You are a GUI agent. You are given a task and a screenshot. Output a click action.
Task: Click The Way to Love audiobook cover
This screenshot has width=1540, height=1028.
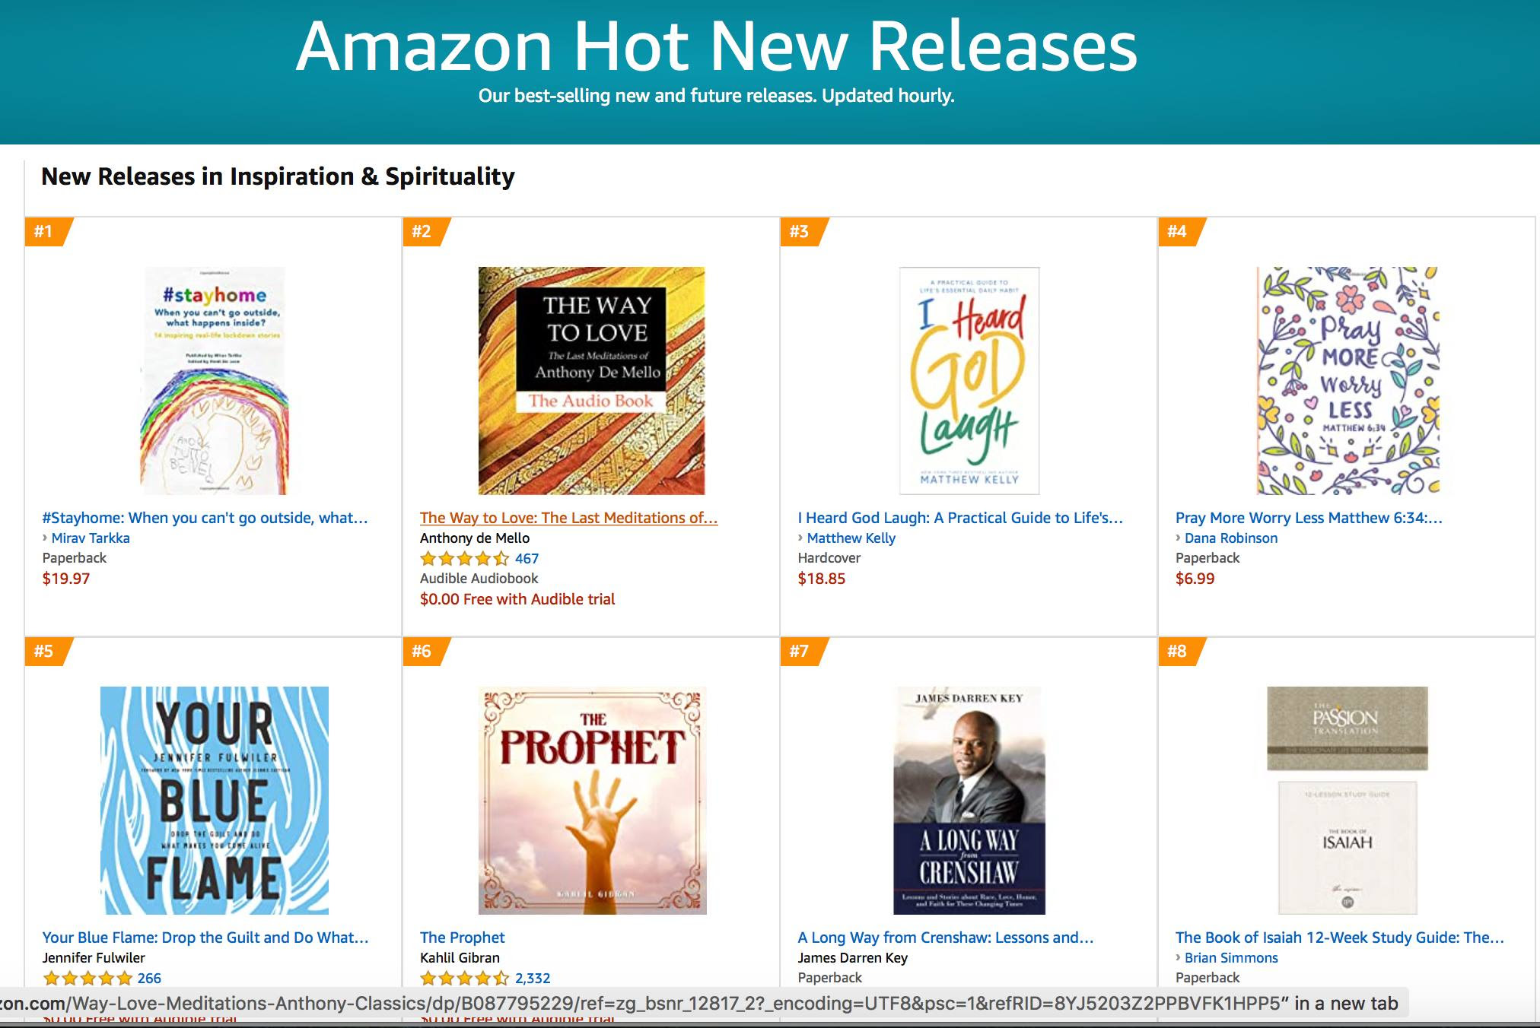coord(591,380)
